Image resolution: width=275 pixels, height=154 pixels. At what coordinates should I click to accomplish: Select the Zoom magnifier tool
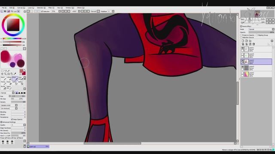tap(6, 74)
